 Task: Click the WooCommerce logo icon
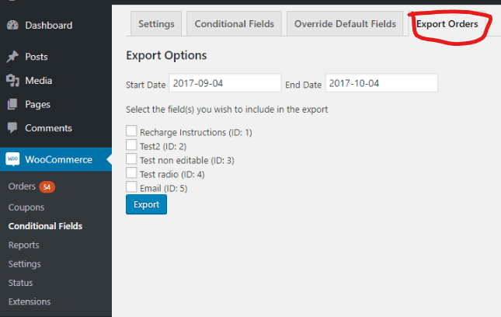[12, 159]
